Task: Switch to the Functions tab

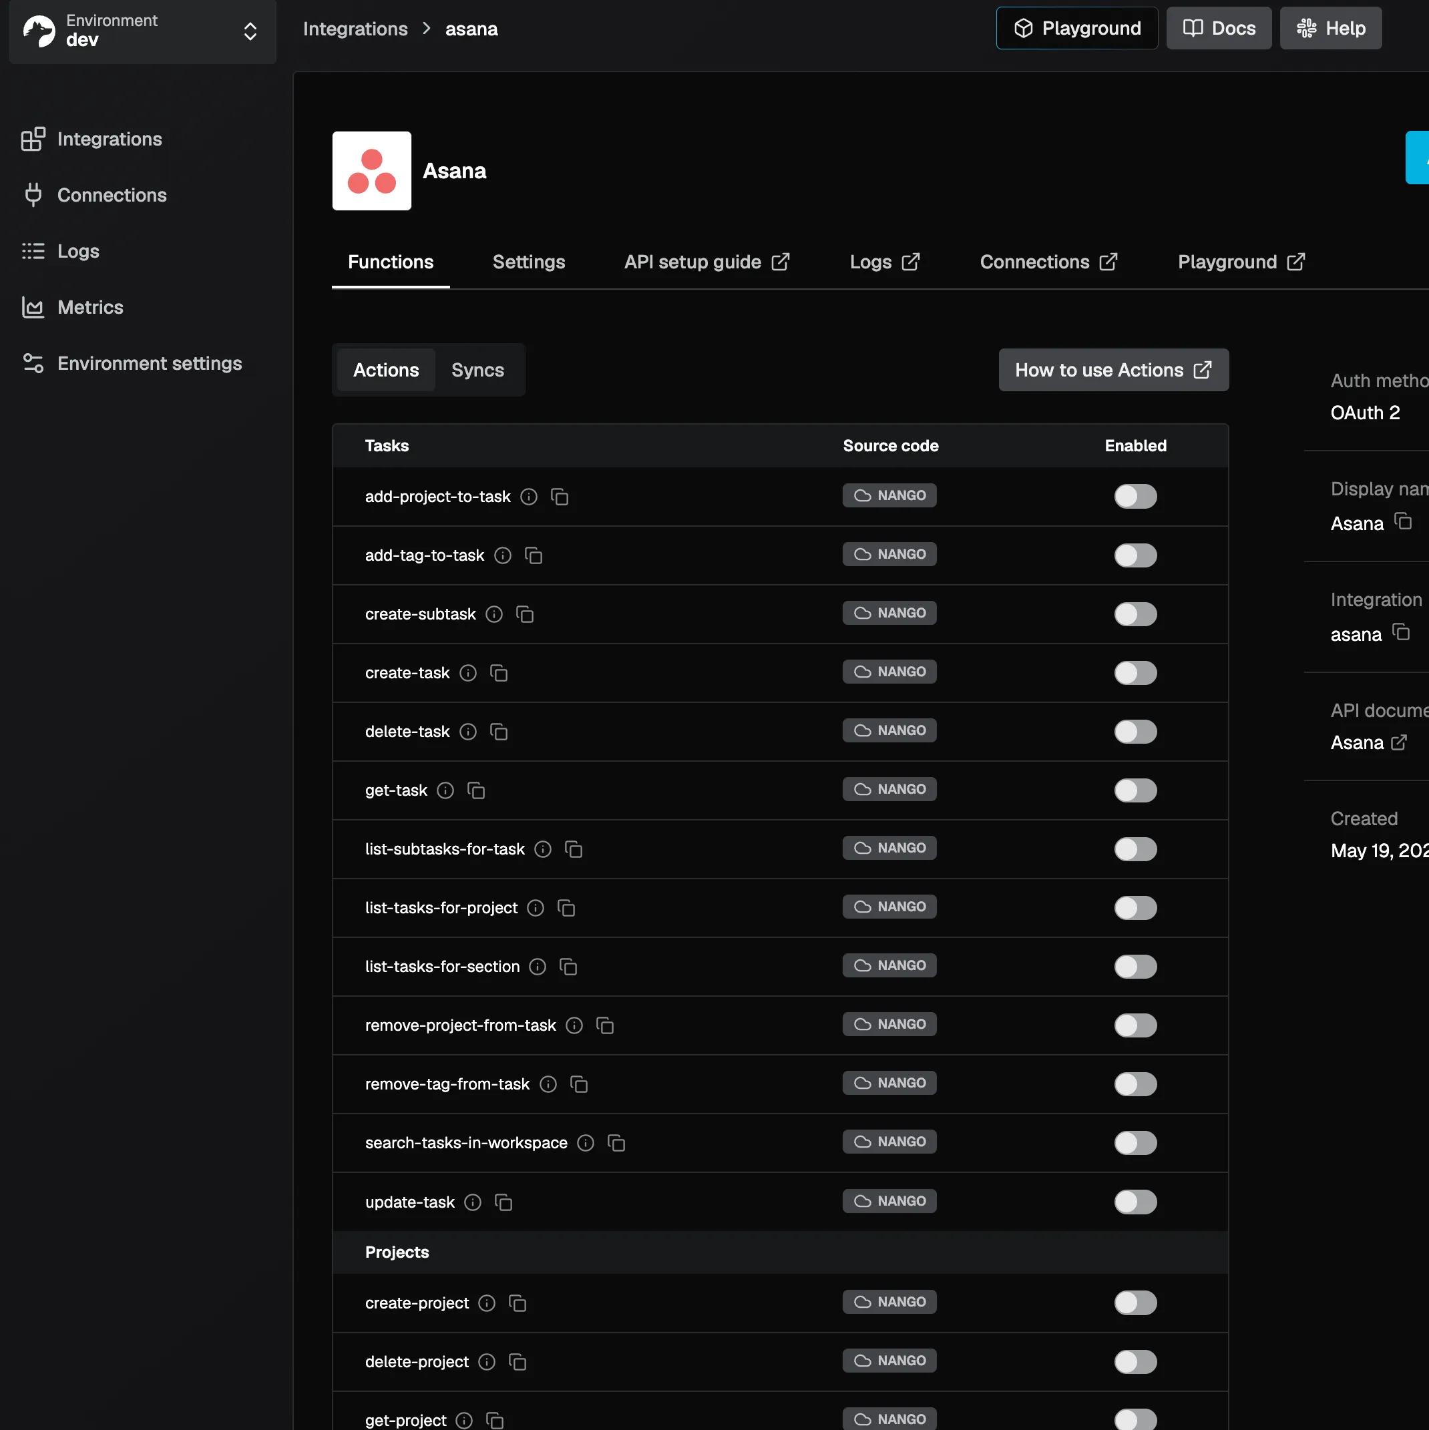Action: pyautogui.click(x=390, y=262)
